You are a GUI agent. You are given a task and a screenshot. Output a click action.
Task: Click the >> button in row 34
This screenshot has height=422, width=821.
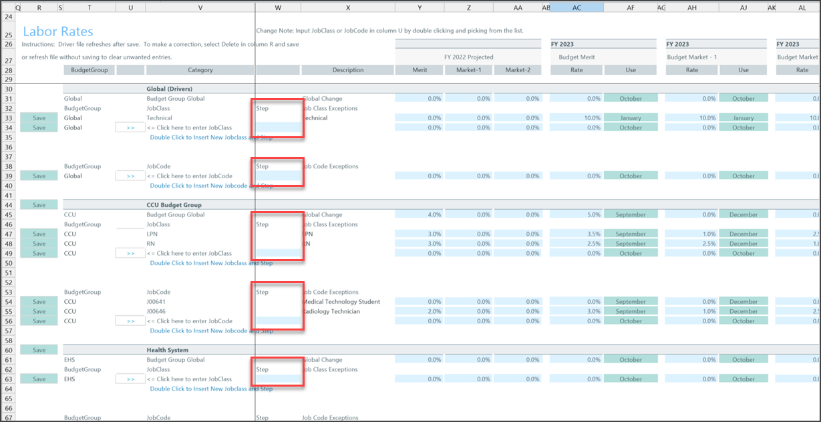click(x=130, y=128)
